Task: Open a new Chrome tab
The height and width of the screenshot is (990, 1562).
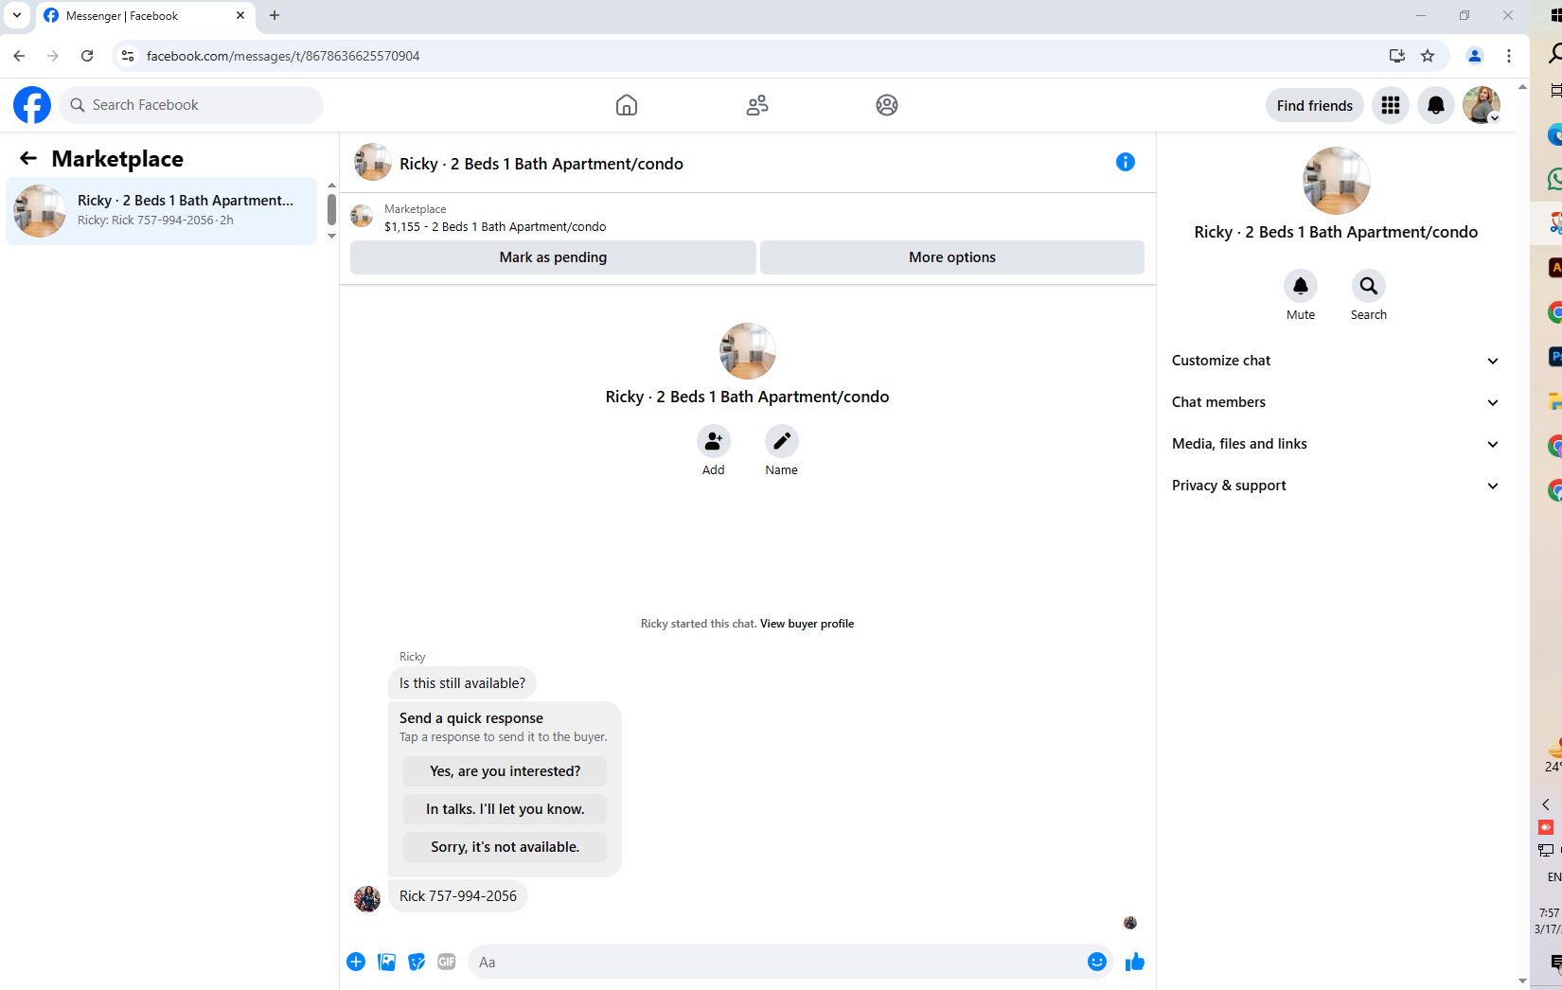Action: (x=275, y=15)
